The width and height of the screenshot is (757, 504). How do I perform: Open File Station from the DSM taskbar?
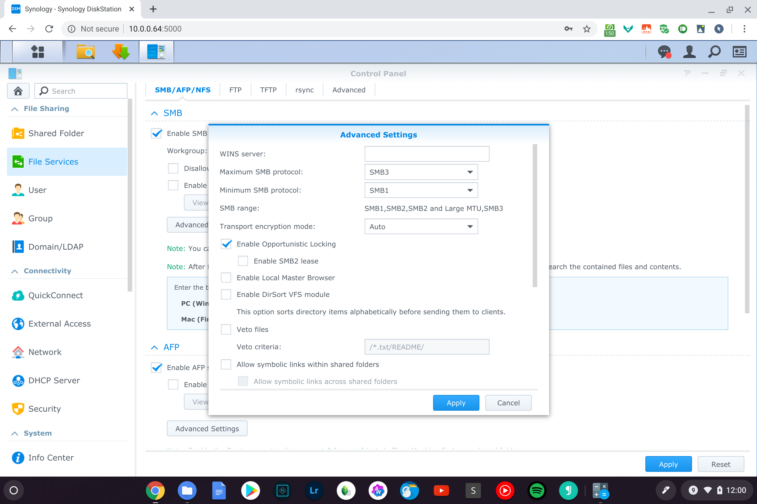tap(85, 52)
